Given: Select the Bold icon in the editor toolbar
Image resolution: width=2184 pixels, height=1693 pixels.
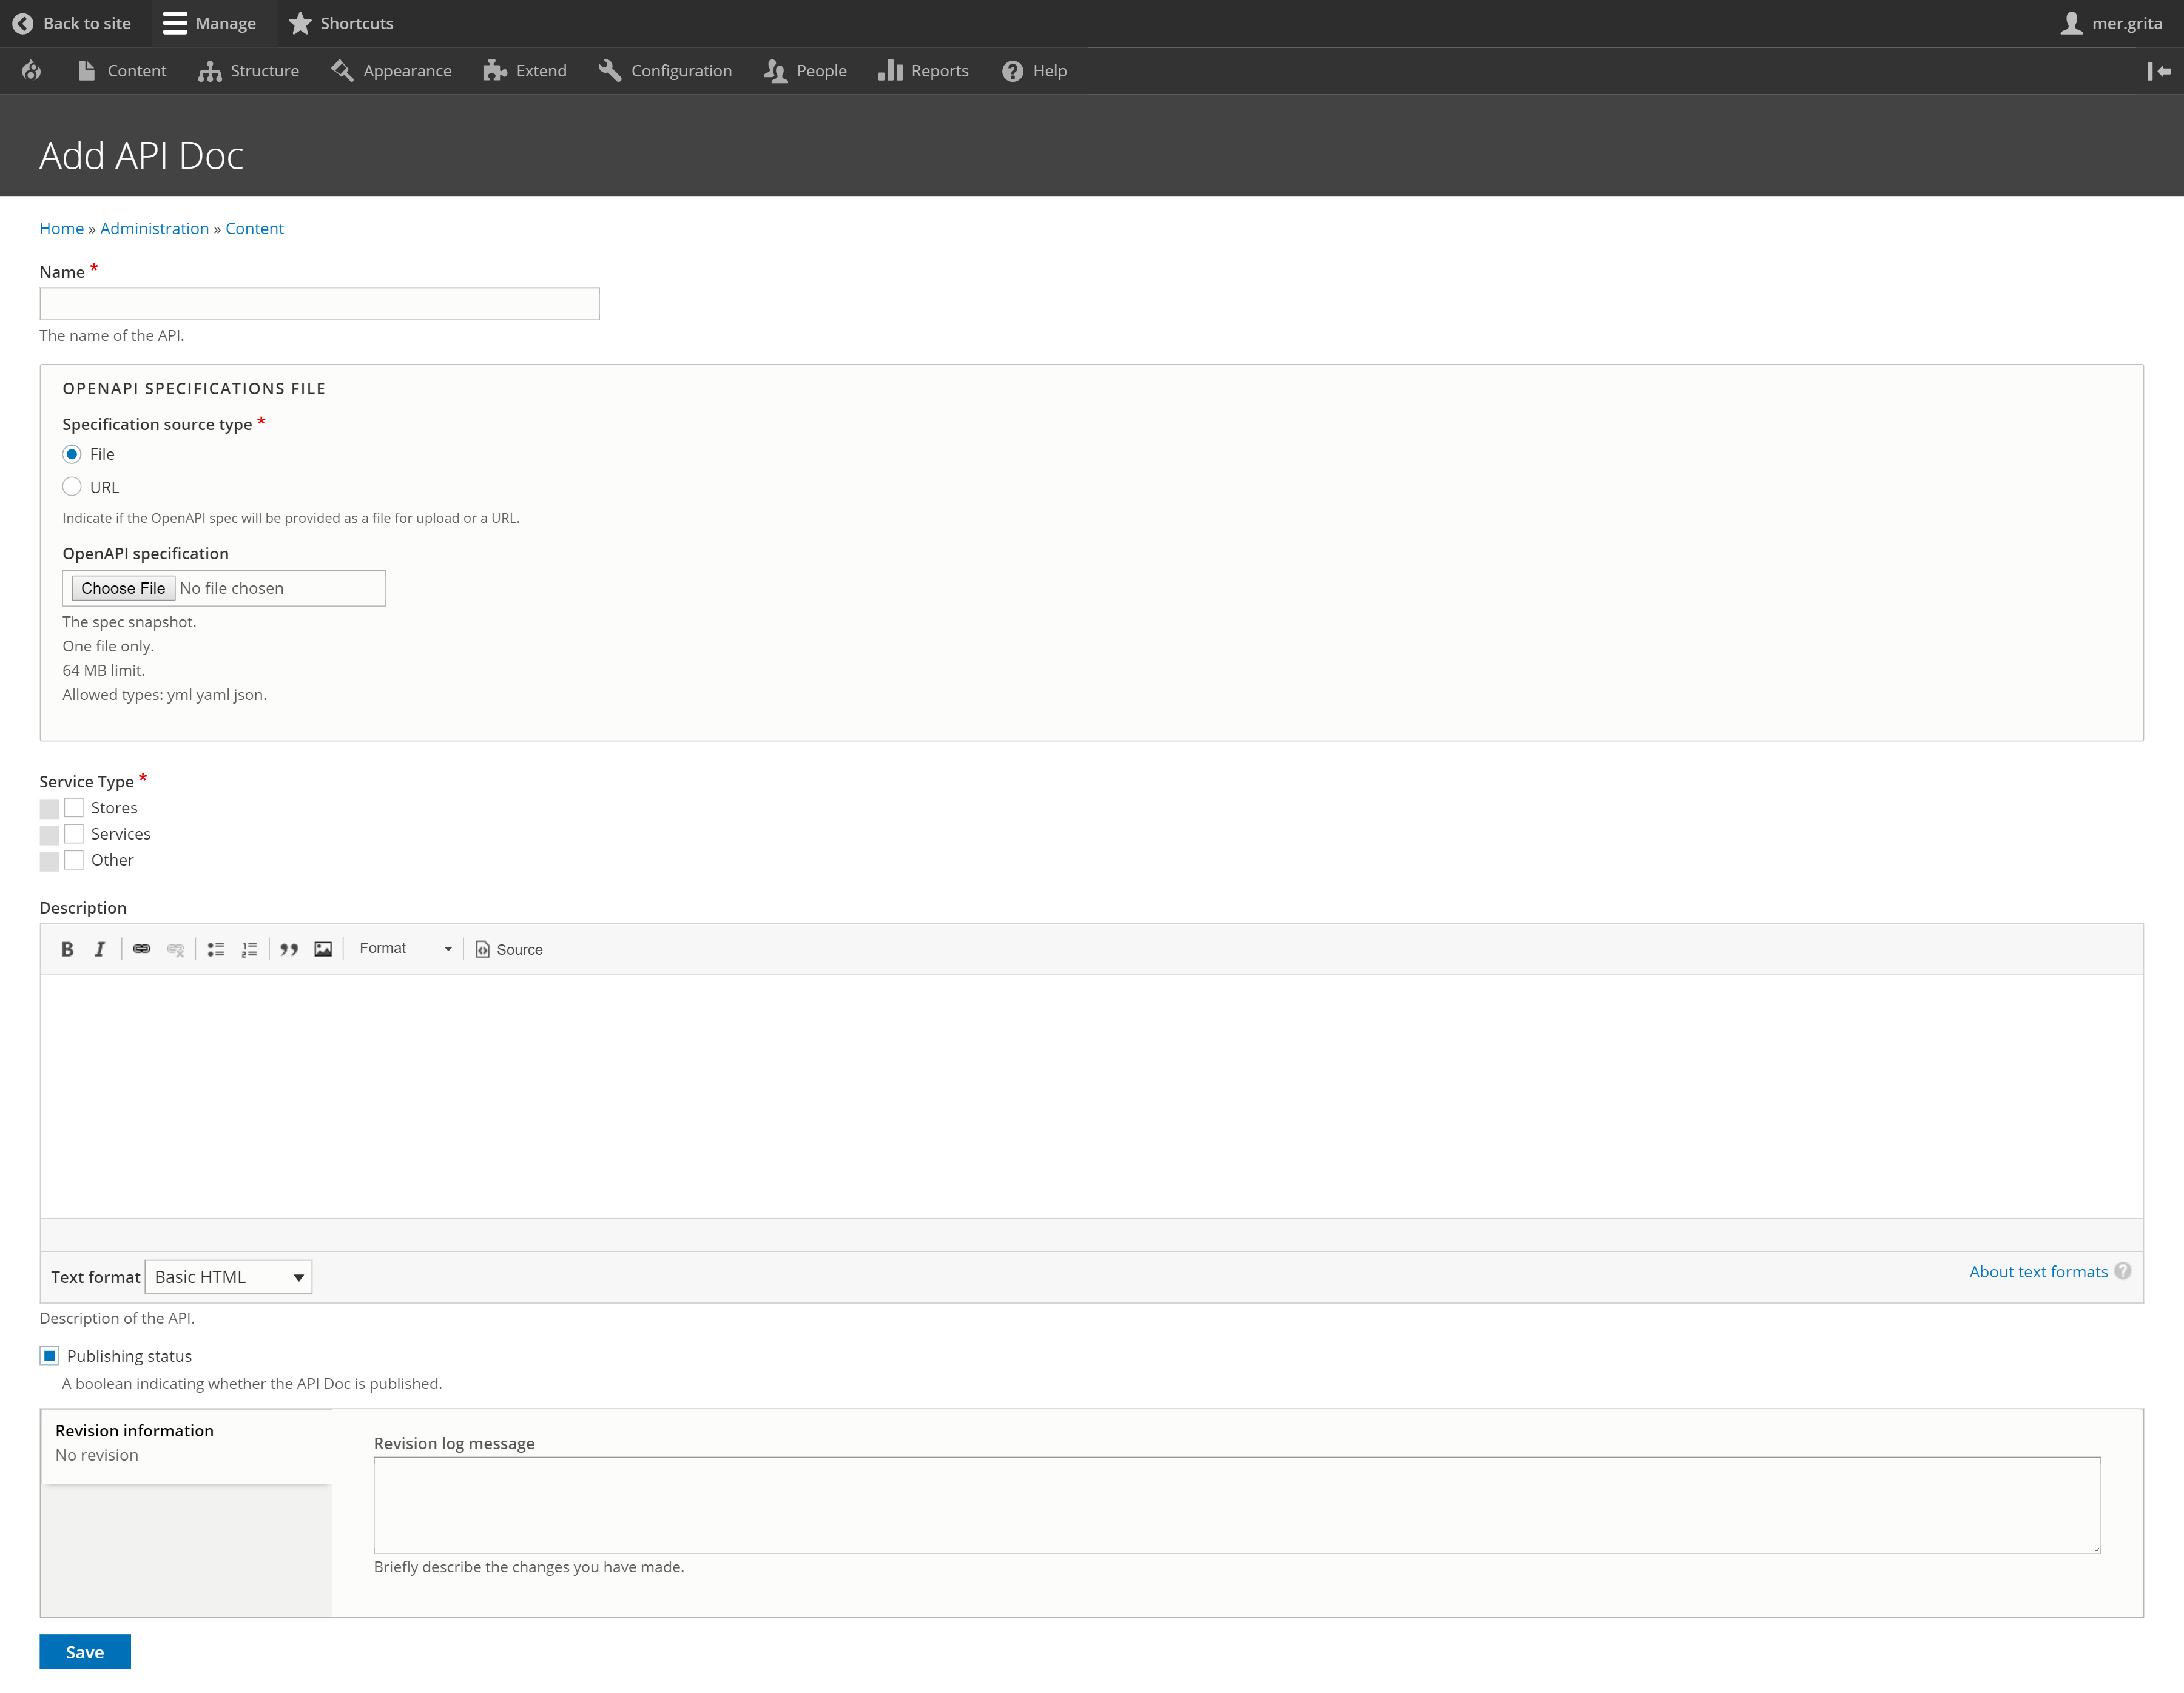Looking at the screenshot, I should click(x=67, y=949).
